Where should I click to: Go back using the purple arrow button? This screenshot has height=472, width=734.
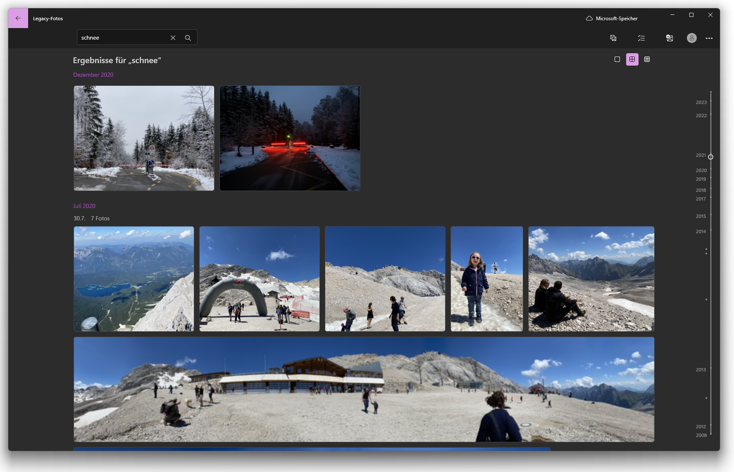click(18, 18)
